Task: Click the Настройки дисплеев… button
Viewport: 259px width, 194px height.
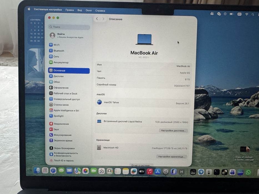Action: [x=173, y=131]
